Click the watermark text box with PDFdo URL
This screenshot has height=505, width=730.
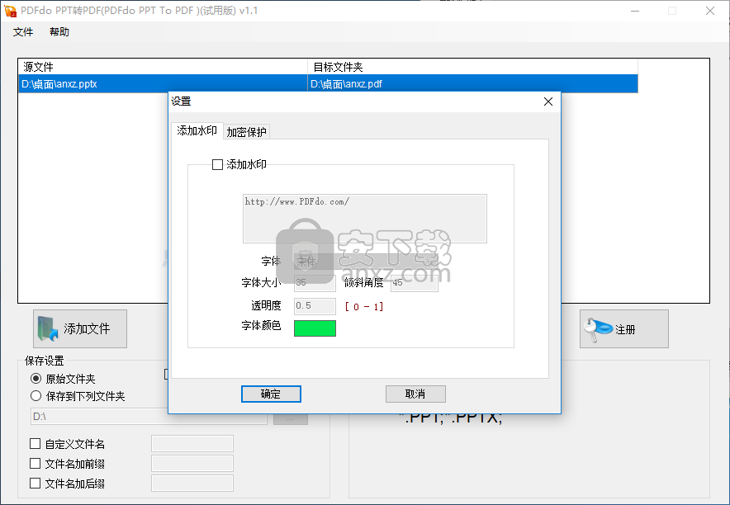click(x=364, y=219)
